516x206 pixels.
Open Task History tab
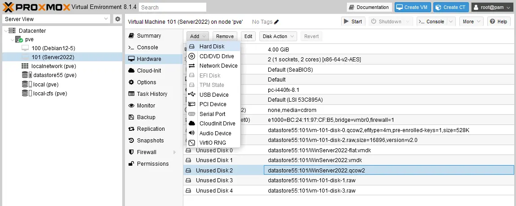point(154,94)
